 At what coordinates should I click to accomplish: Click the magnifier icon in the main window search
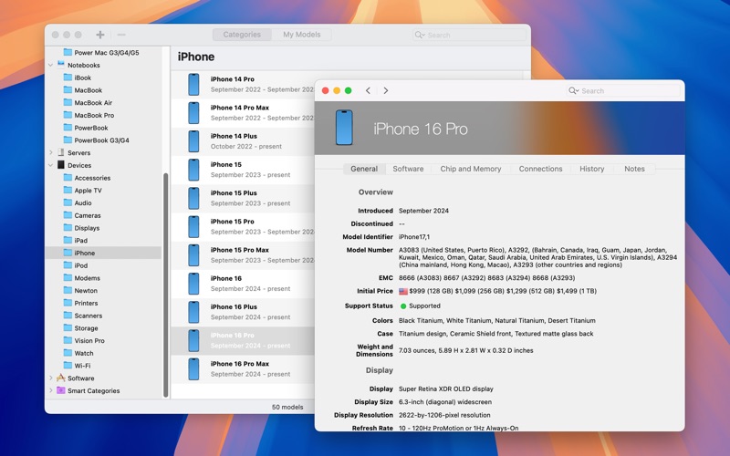point(418,35)
